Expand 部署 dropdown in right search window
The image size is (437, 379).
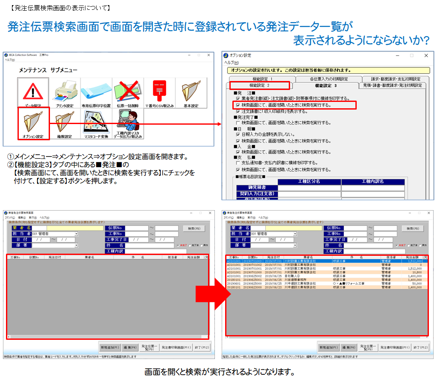click(295, 246)
